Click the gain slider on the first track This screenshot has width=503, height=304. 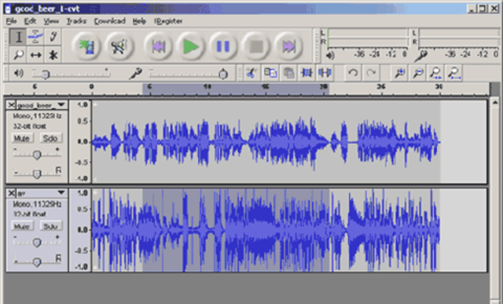(37, 155)
